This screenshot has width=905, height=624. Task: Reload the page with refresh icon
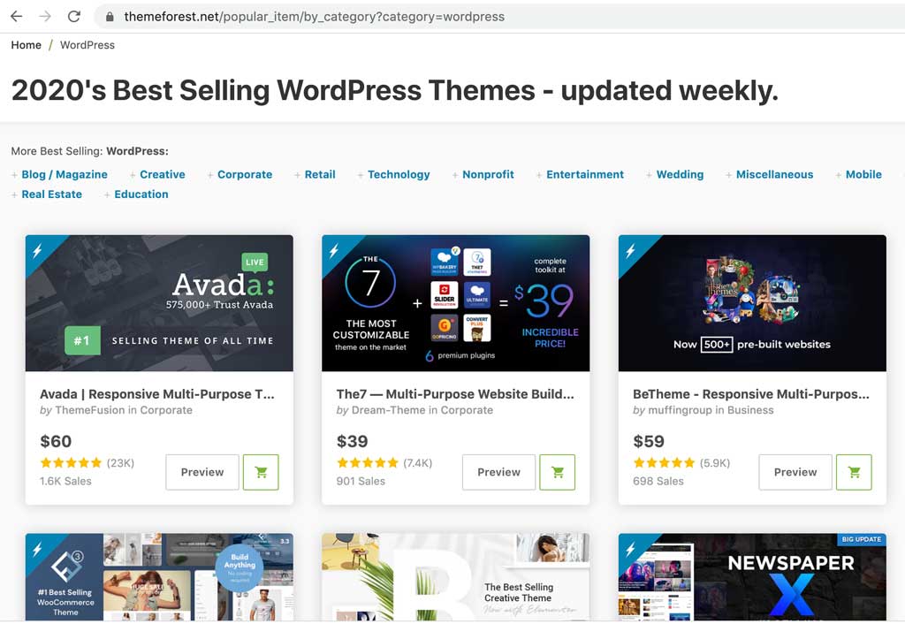tap(74, 17)
